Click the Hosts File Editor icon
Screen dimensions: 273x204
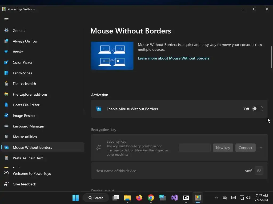[6, 105]
